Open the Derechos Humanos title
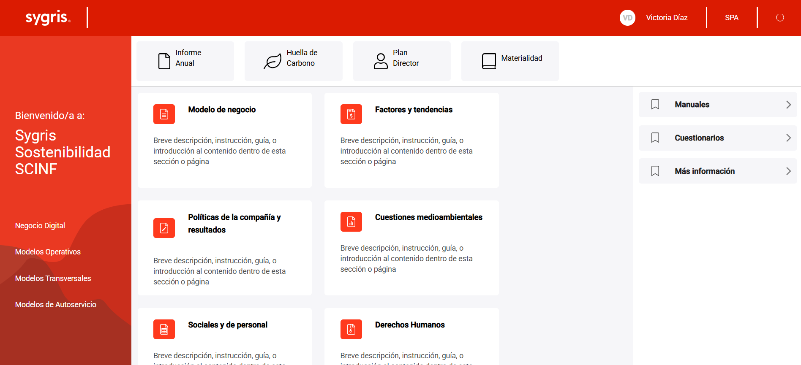Image resolution: width=801 pixels, height=365 pixels. 410,325
